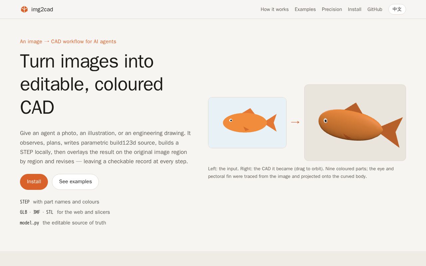This screenshot has width=426, height=266.
Task: Click the See examples button
Action: tap(75, 182)
